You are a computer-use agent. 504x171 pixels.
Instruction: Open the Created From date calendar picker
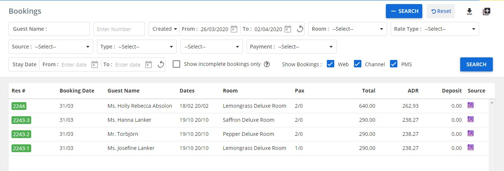pos(234,29)
